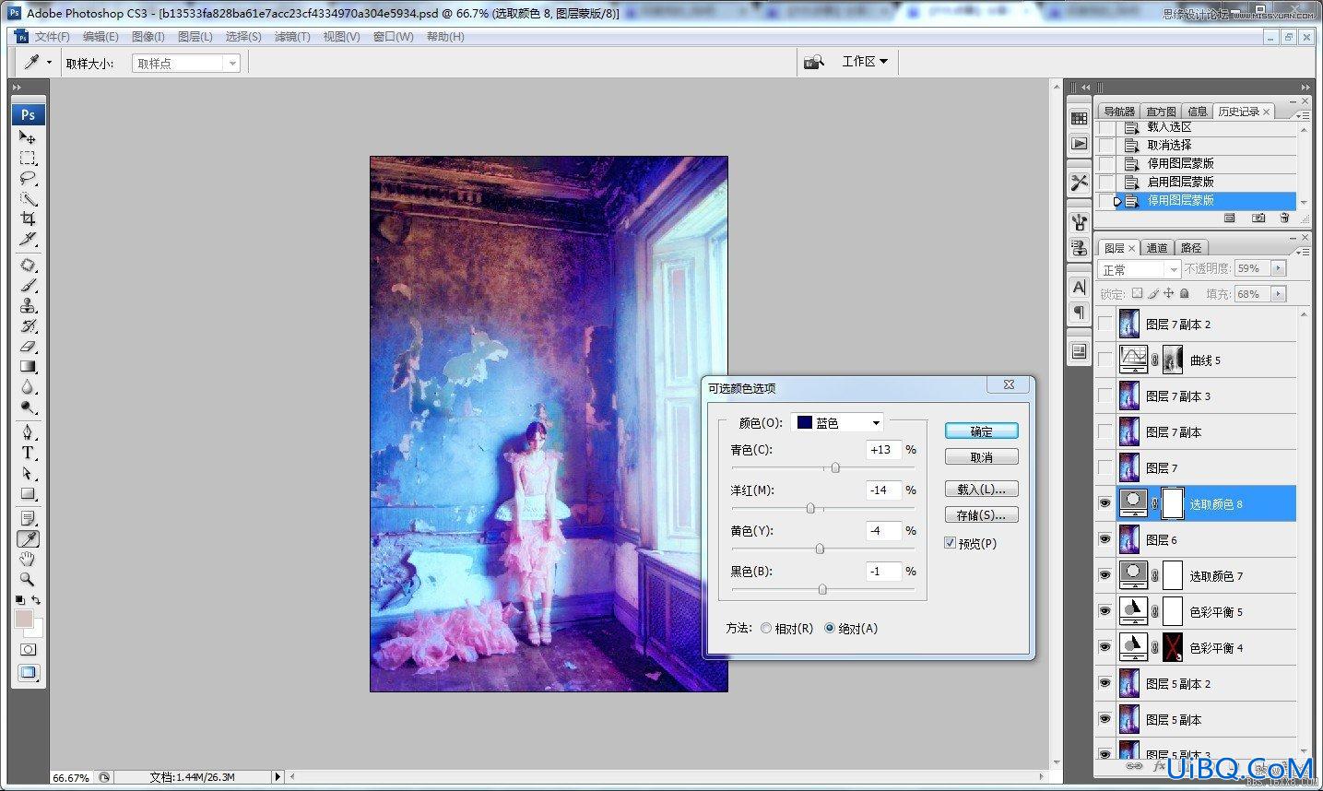Switch to the 通道 tab
Viewport: 1323px width, 791px height.
click(1157, 248)
